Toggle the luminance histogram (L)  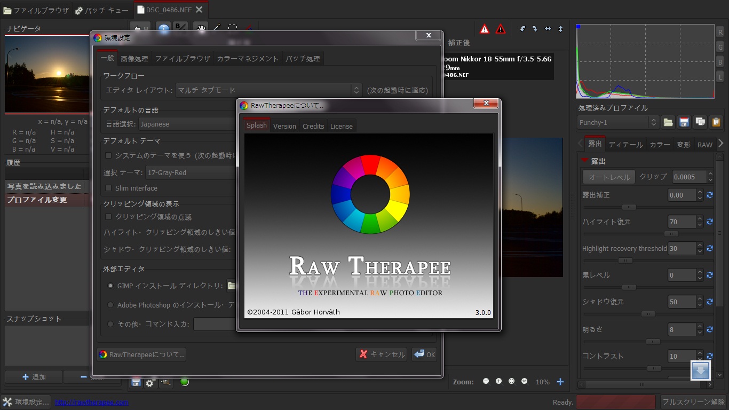(720, 77)
